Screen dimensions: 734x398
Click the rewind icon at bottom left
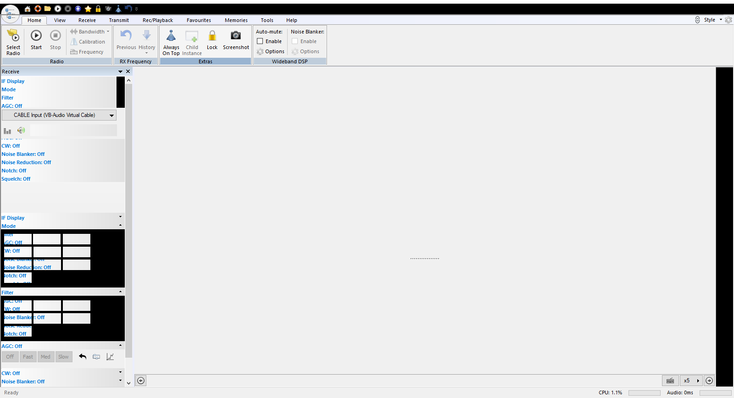141,381
